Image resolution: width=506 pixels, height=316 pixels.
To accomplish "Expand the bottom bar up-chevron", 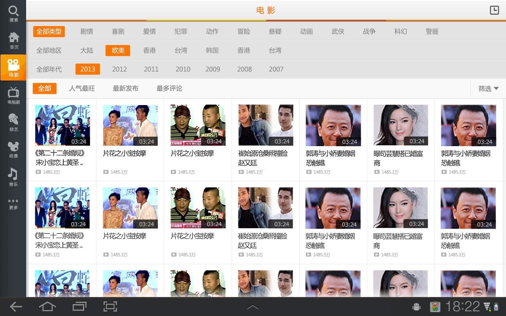I will (253, 307).
